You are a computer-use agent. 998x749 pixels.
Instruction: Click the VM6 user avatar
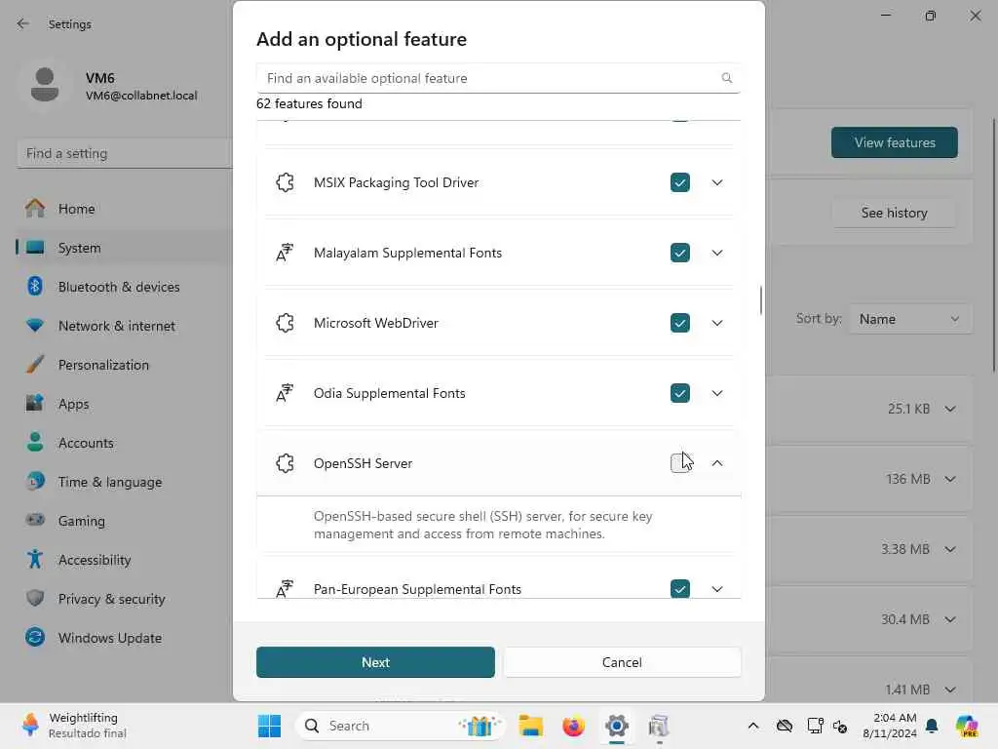(x=45, y=85)
